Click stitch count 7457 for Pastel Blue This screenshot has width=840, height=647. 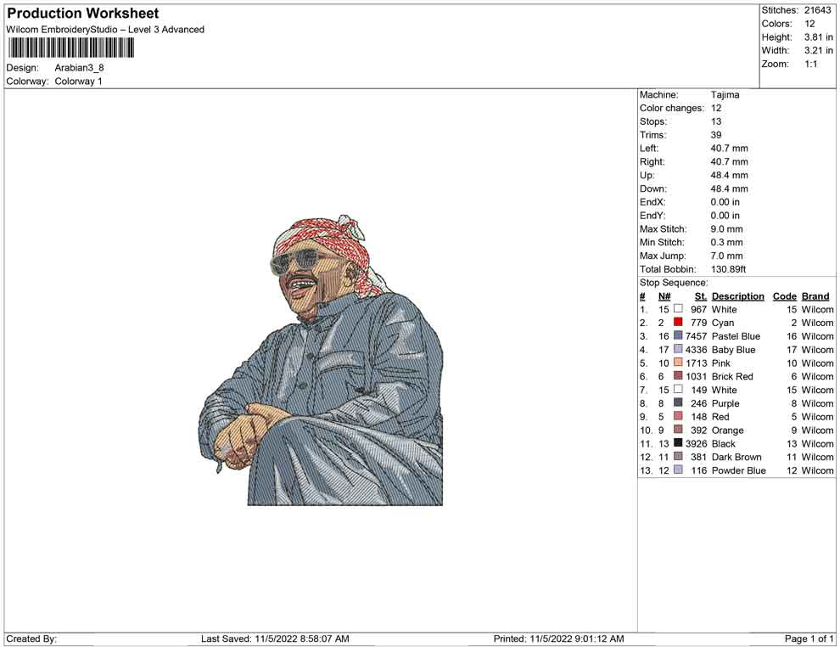(696, 336)
